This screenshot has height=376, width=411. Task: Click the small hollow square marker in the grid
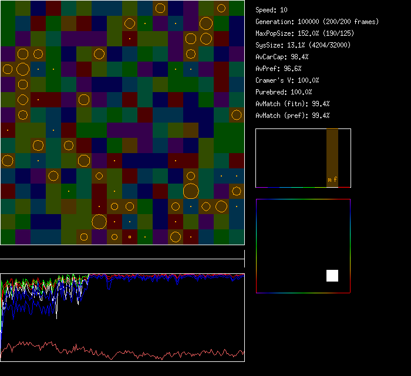pyautogui.click(x=130, y=237)
